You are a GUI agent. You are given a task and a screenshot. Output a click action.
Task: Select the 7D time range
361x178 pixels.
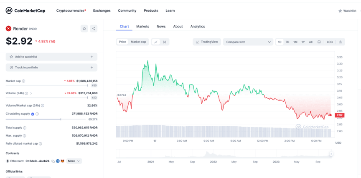click(287, 42)
